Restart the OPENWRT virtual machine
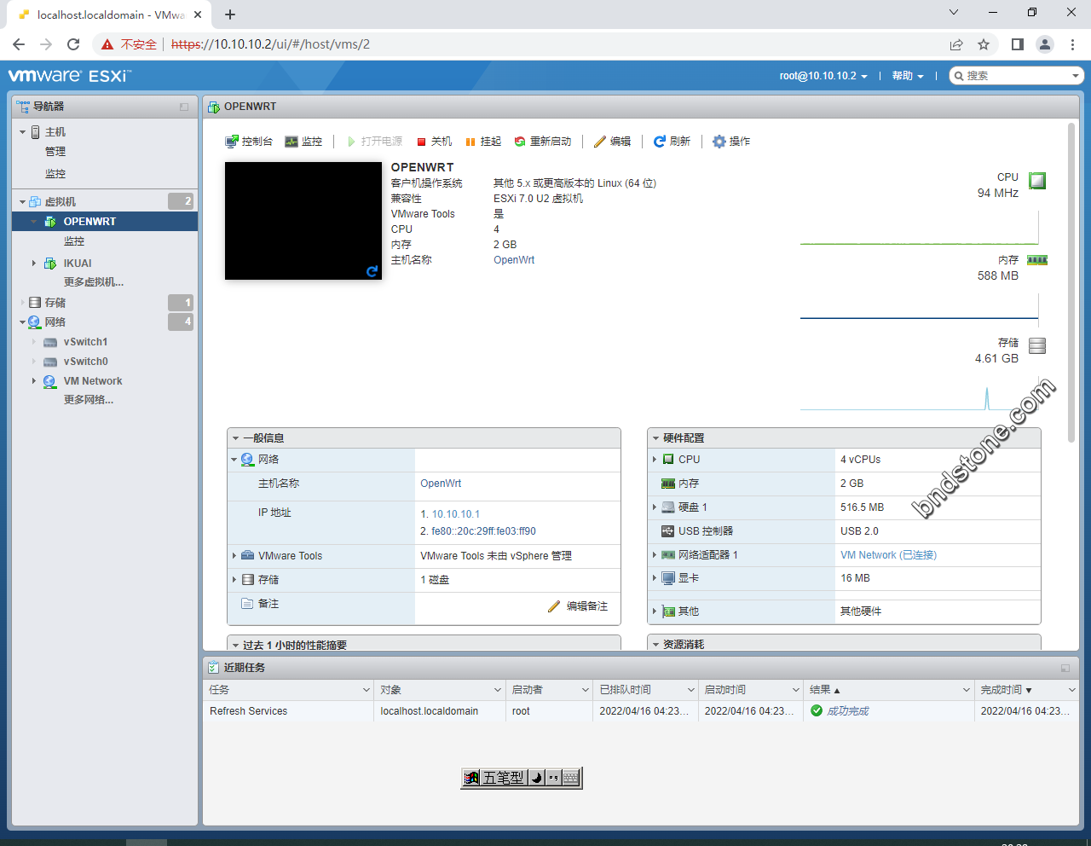This screenshot has height=846, width=1091. 542,142
